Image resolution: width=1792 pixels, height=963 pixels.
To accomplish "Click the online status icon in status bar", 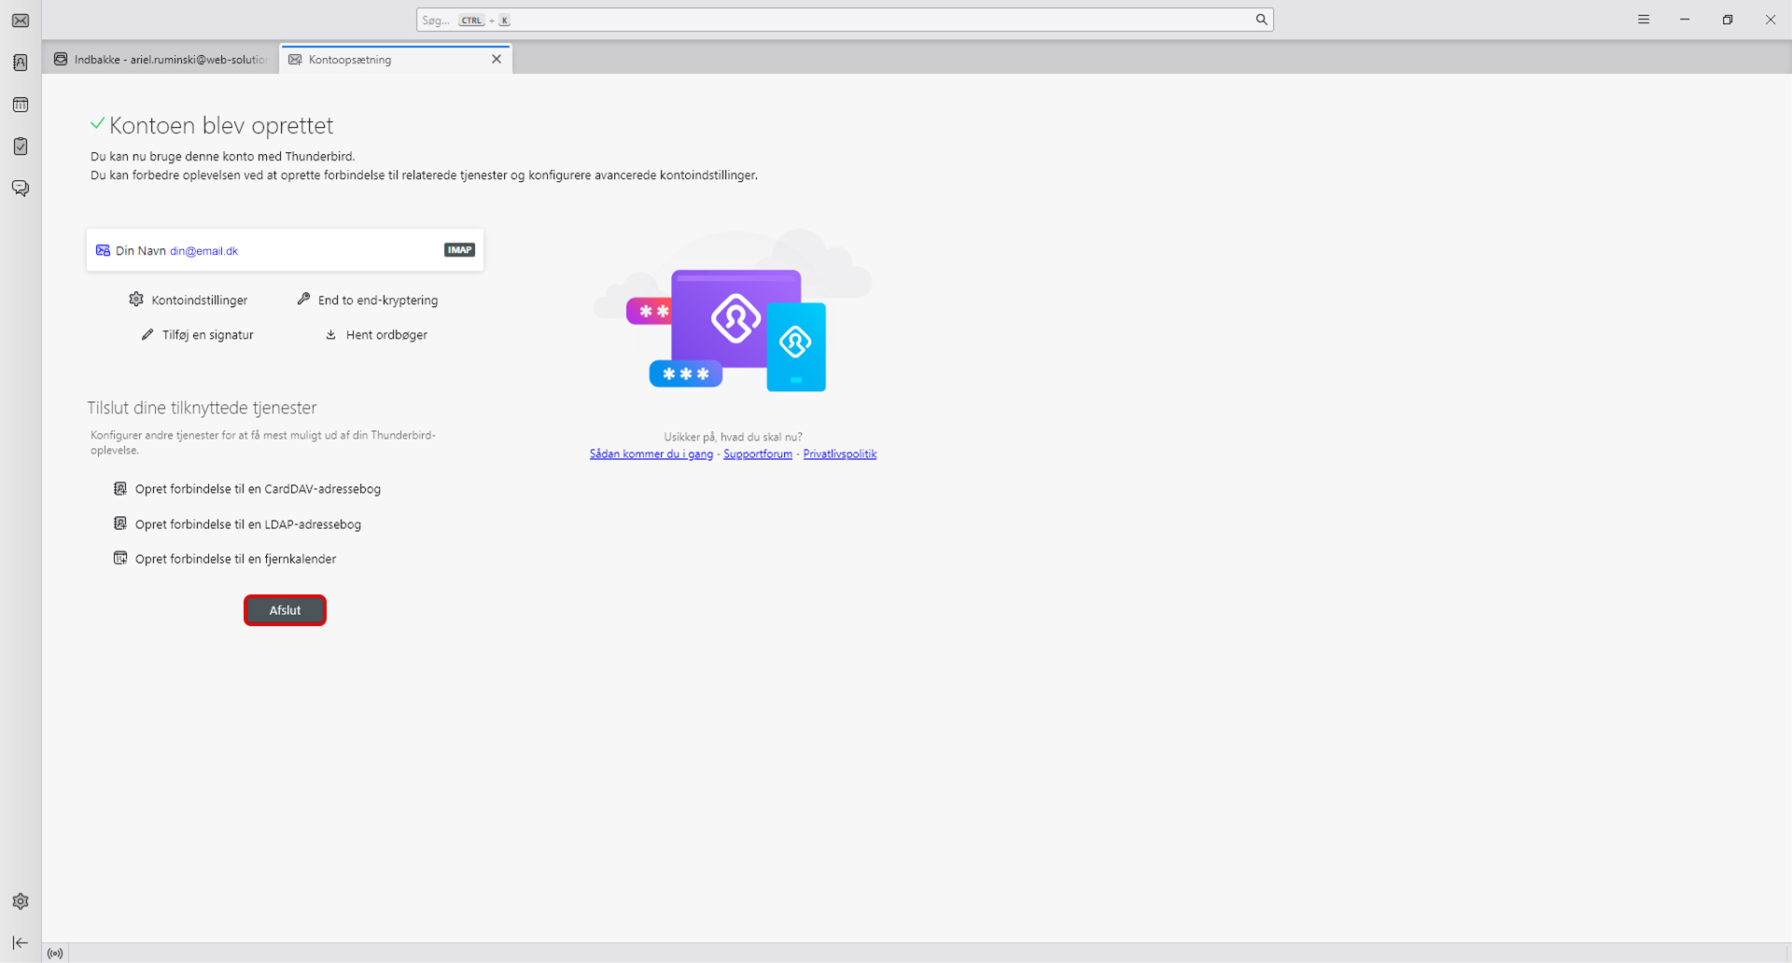I will pos(55,953).
